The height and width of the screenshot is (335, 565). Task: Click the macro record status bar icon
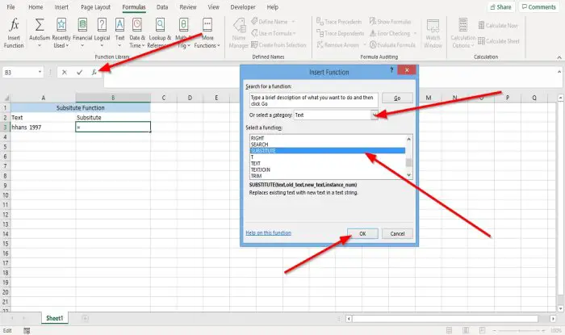pyautogui.click(x=27, y=331)
